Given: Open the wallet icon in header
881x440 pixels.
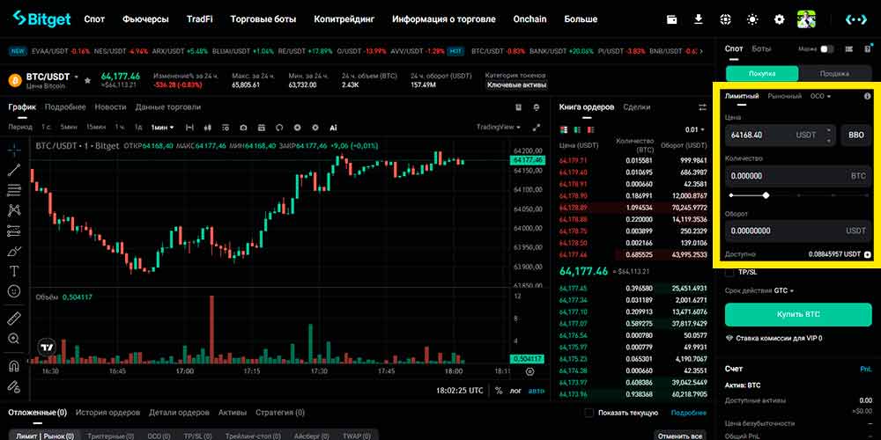Looking at the screenshot, I should pyautogui.click(x=671, y=19).
